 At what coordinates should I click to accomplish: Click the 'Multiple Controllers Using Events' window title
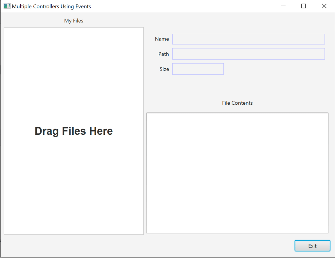pos(51,6)
